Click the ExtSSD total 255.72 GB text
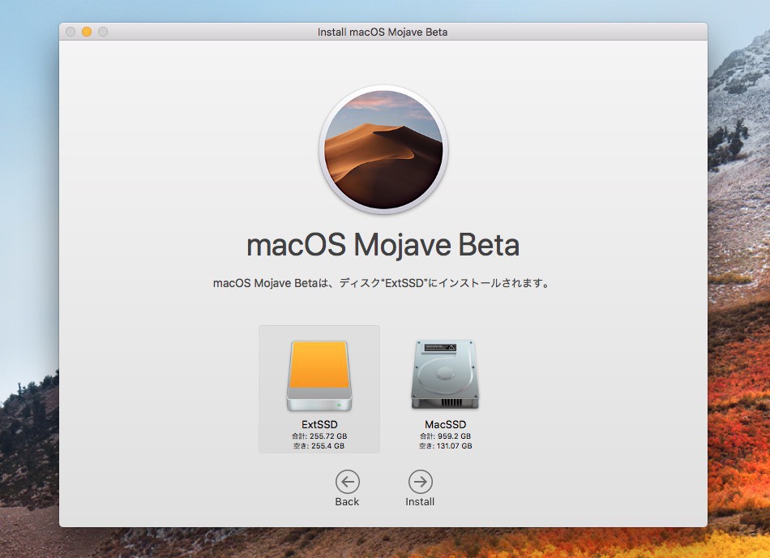770x558 pixels. [319, 436]
